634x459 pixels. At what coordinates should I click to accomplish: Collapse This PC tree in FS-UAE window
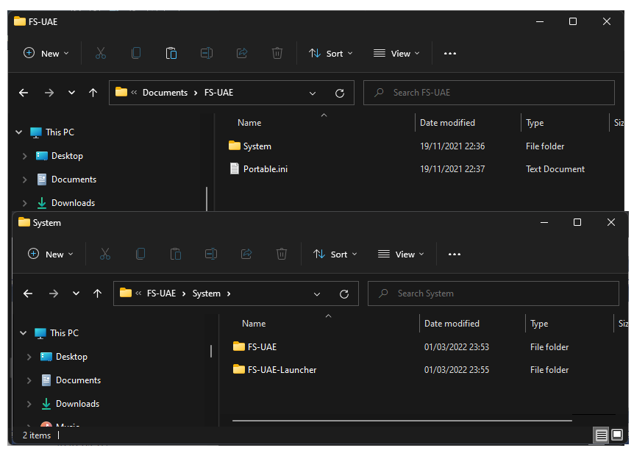click(x=18, y=132)
